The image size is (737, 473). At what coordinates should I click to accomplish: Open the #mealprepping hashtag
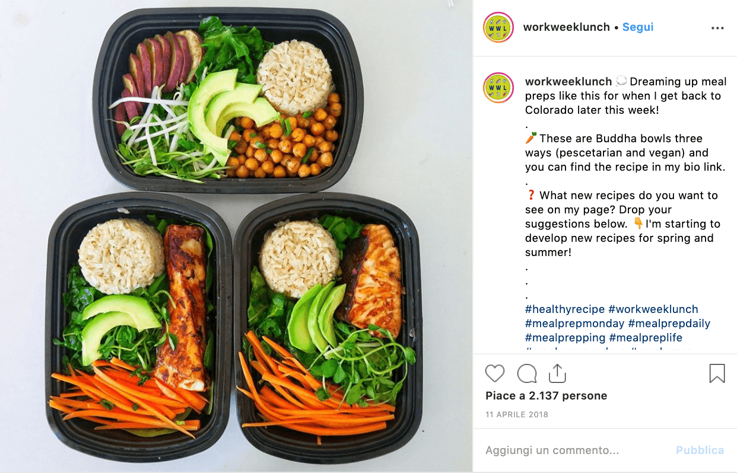[x=566, y=337]
